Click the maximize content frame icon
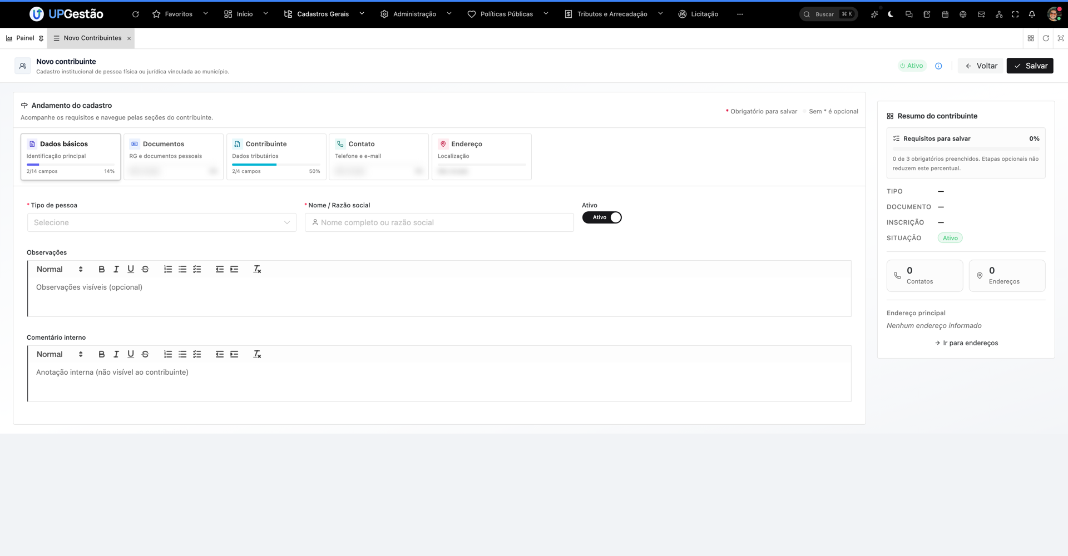This screenshot has height=556, width=1068. pos(1061,38)
